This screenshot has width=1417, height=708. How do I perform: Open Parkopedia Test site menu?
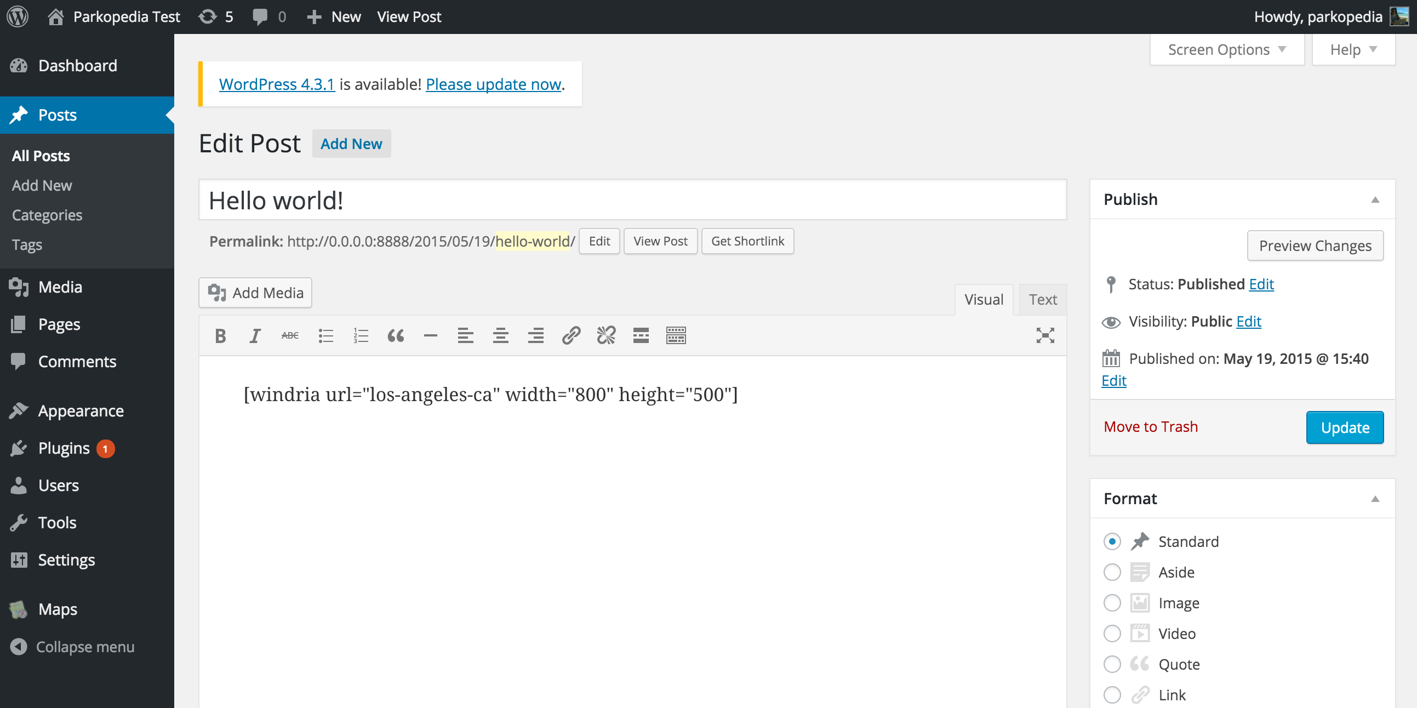[114, 16]
